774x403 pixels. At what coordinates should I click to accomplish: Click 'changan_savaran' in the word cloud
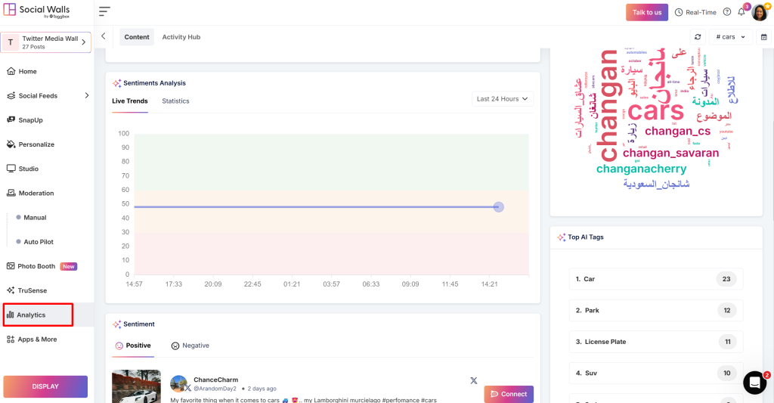click(x=670, y=153)
